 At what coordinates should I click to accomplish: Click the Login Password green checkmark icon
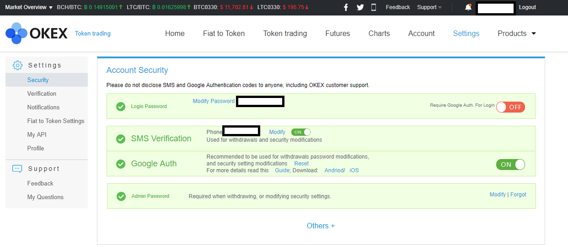tap(121, 107)
